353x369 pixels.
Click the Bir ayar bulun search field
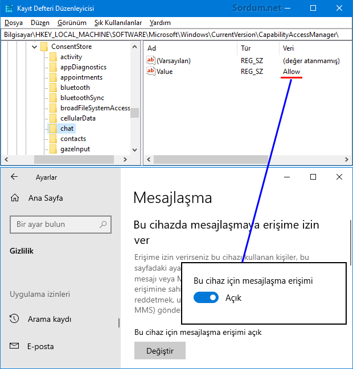click(x=60, y=225)
